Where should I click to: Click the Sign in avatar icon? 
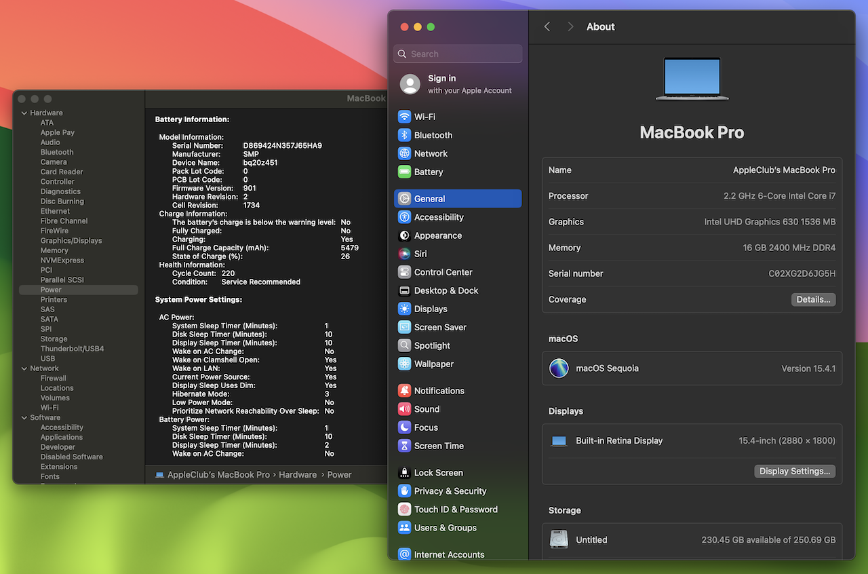click(x=410, y=84)
